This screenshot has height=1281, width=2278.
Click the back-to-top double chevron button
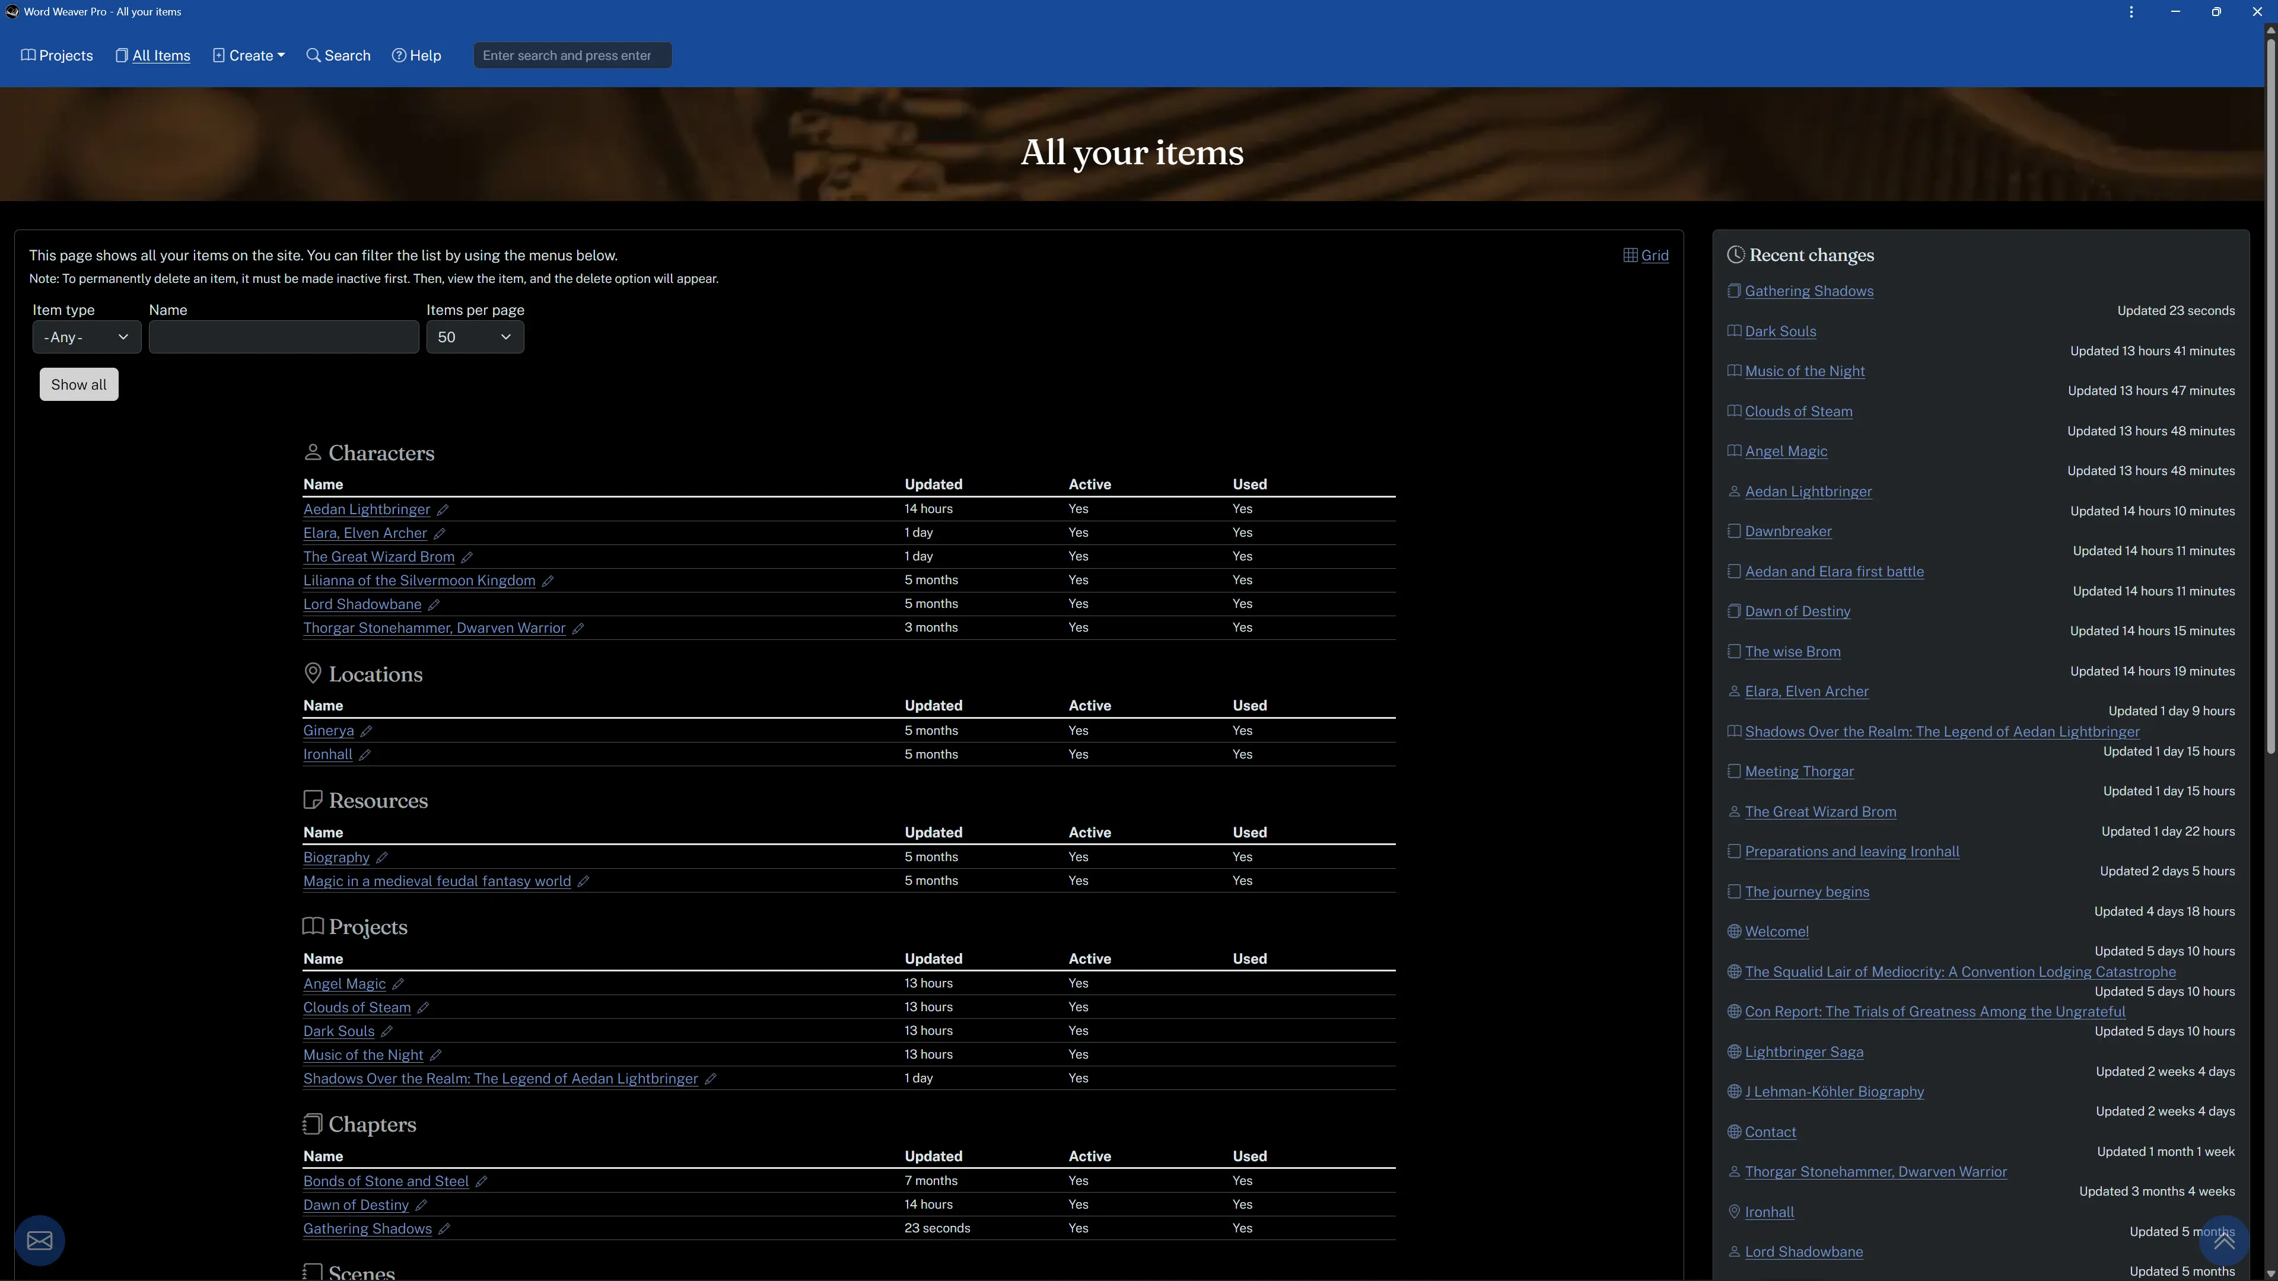click(x=2223, y=1240)
